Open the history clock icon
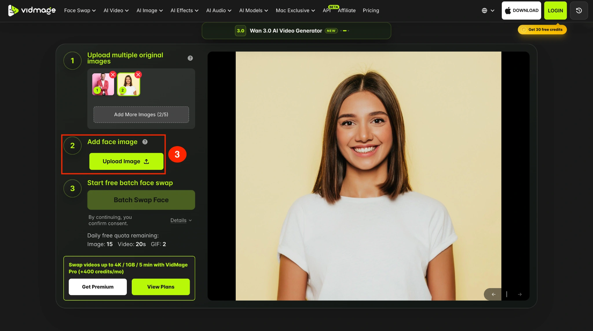Image resolution: width=593 pixels, height=331 pixels. coord(579,10)
